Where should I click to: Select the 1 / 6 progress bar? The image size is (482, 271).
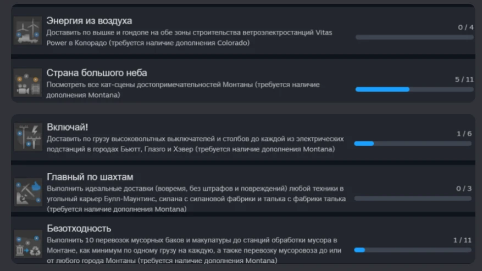pos(413,143)
